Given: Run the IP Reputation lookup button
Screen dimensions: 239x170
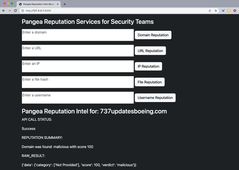Looking at the screenshot, I should click(148, 66).
